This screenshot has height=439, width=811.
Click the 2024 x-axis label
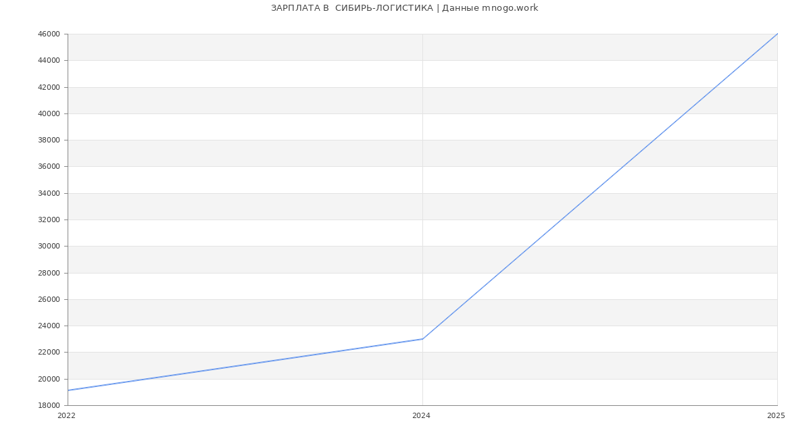point(421,416)
